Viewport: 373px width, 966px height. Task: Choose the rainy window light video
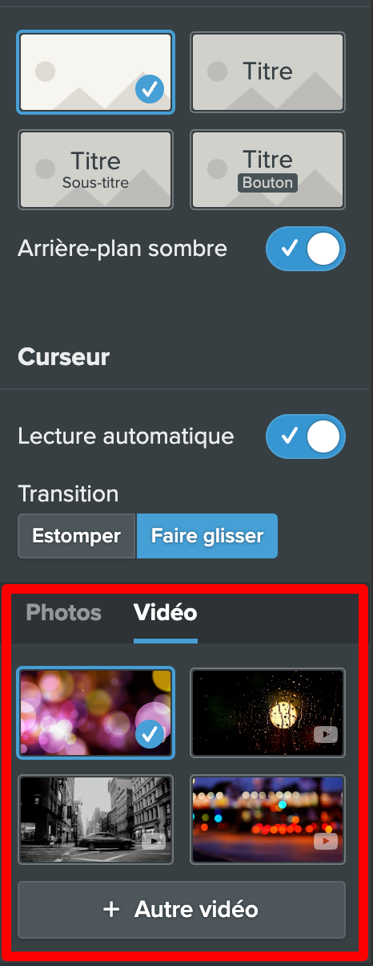pos(267,712)
